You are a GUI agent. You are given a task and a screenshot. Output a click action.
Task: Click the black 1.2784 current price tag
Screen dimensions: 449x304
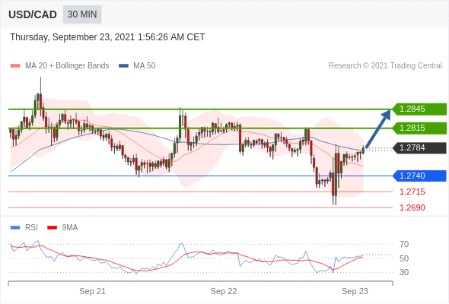419,148
